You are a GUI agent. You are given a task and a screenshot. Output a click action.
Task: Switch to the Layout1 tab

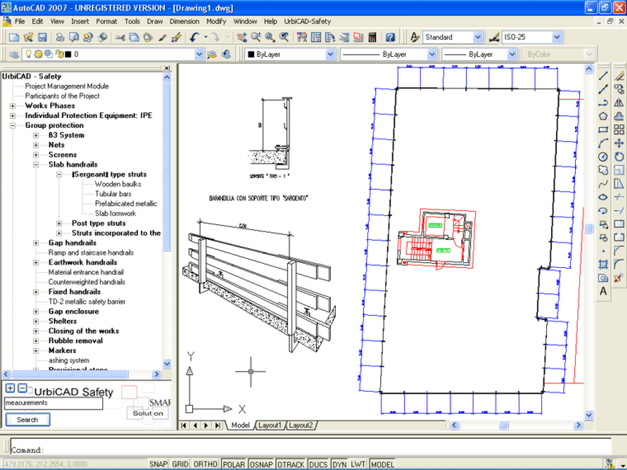270,425
